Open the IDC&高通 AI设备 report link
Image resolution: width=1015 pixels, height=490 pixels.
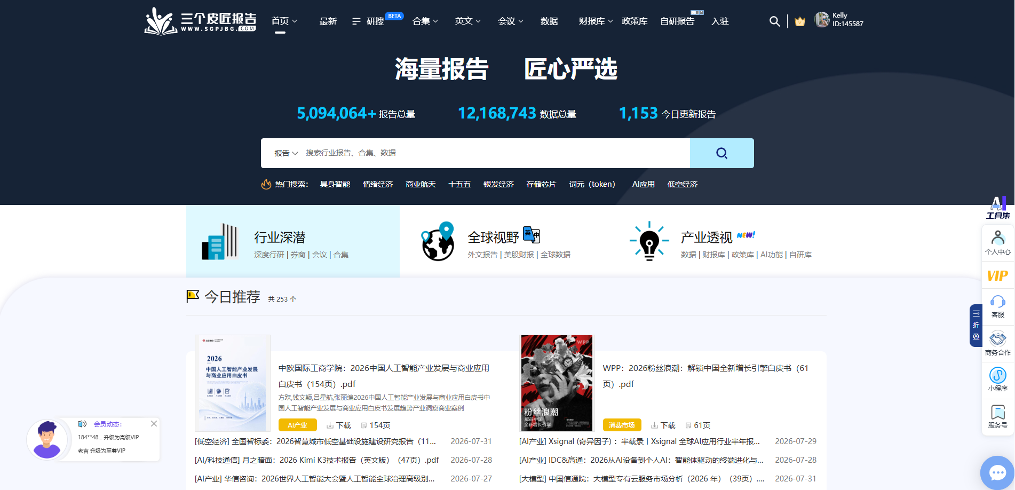641,460
